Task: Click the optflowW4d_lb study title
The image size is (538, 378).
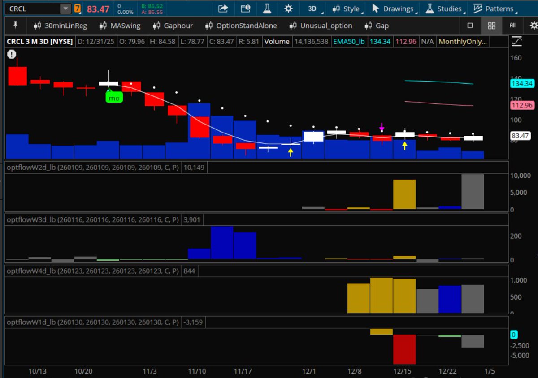Action: (x=93, y=271)
